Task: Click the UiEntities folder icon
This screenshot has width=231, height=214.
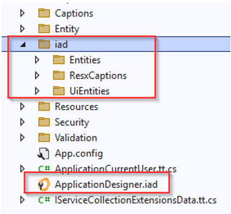Action: click(59, 91)
